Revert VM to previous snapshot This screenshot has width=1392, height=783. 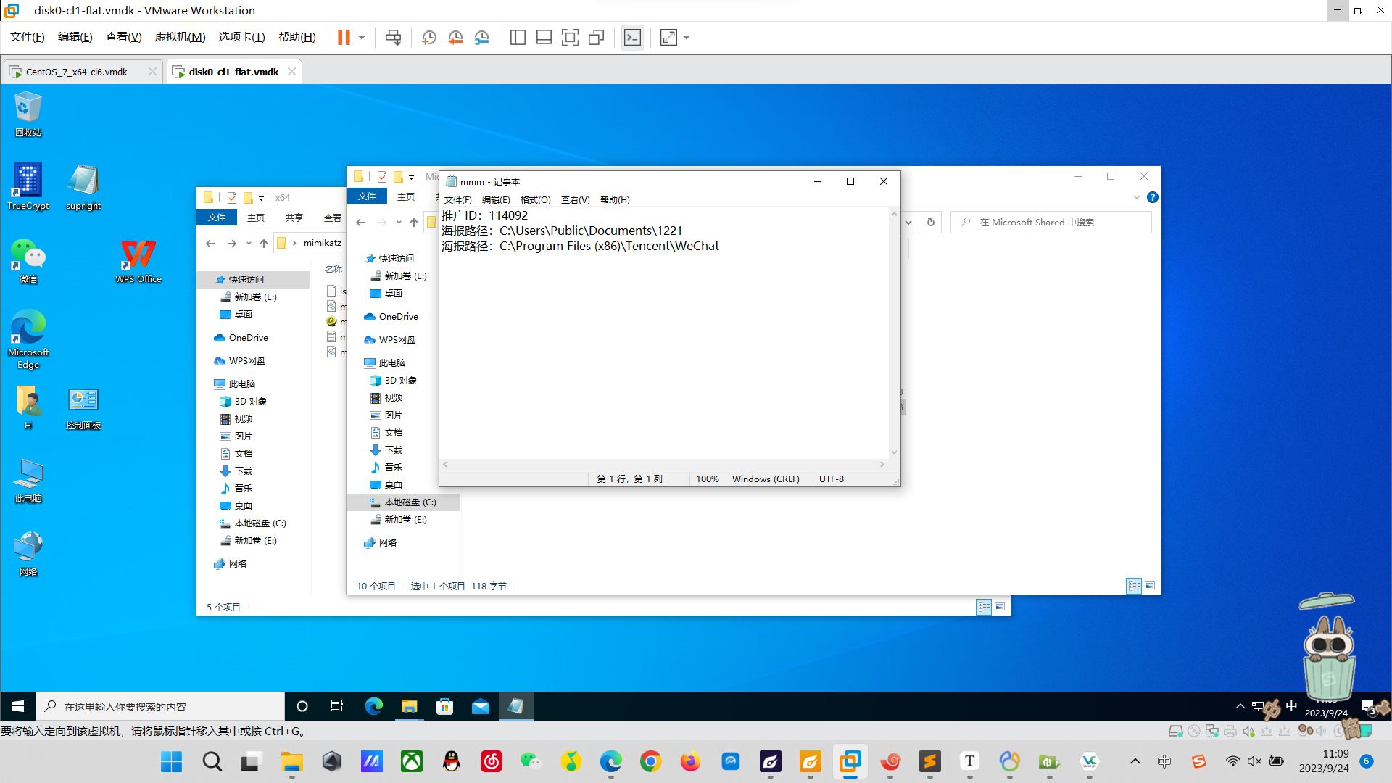[x=455, y=37]
